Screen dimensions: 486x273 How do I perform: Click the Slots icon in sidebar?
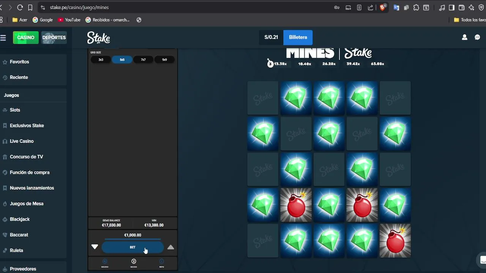(x=5, y=110)
